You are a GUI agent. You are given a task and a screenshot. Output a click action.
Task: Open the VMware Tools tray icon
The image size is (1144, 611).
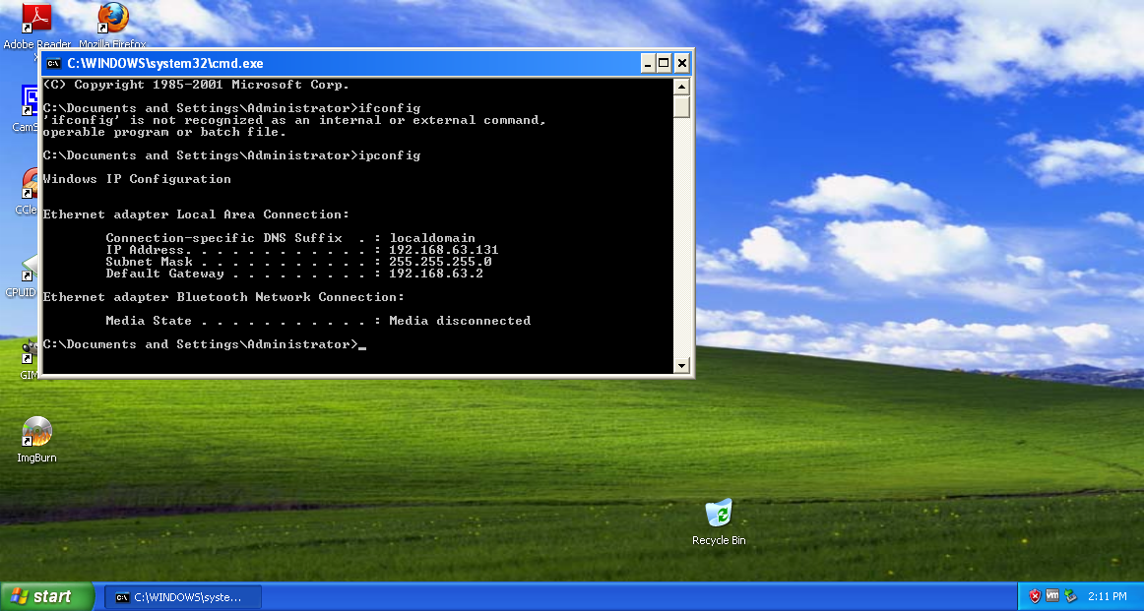tap(1052, 596)
